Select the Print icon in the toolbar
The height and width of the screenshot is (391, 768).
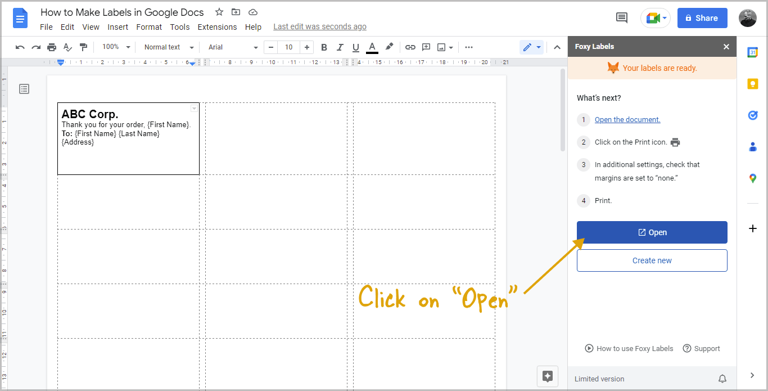(51, 47)
